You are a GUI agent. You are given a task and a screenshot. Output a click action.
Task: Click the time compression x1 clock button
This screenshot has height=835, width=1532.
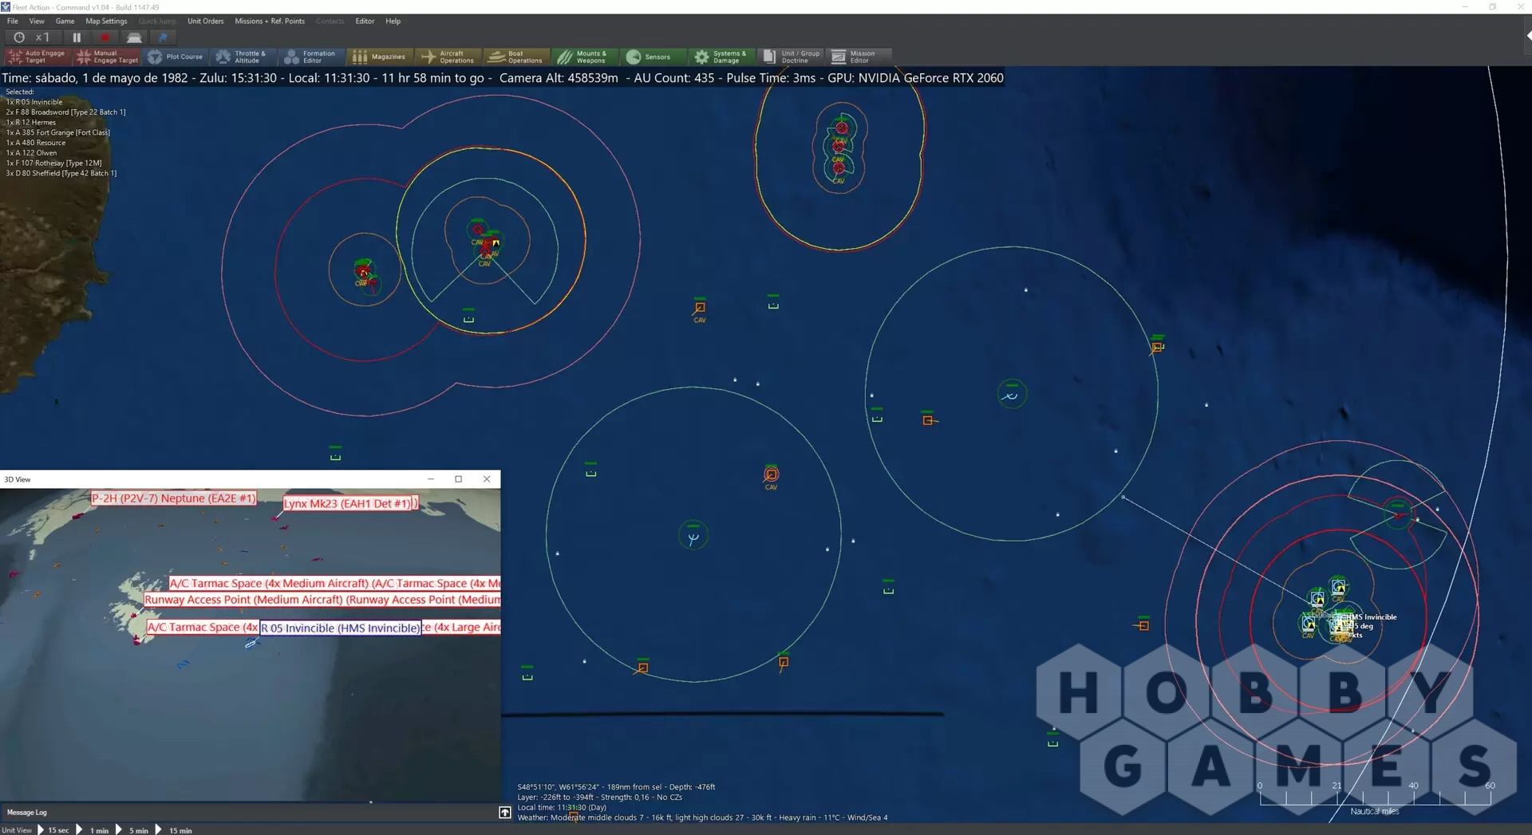point(32,37)
